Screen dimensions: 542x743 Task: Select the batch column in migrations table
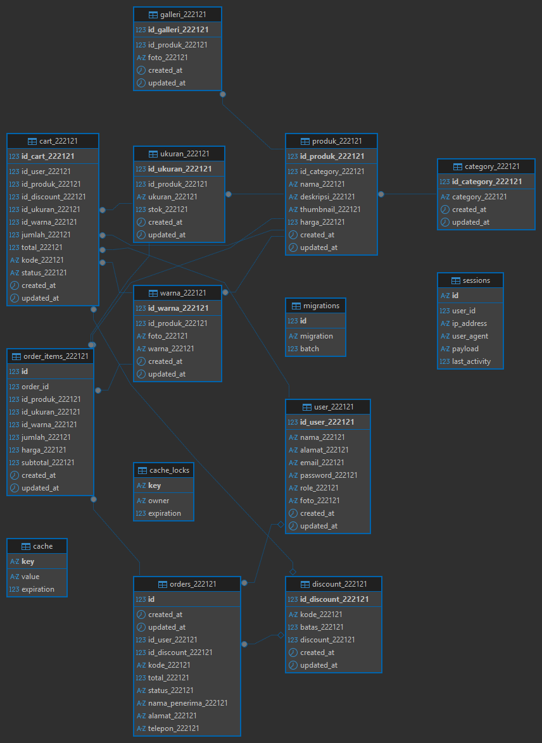[x=310, y=349]
